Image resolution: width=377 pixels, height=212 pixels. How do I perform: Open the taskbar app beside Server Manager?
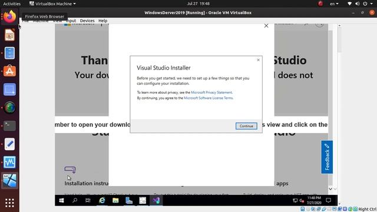pyautogui.click(x=143, y=200)
